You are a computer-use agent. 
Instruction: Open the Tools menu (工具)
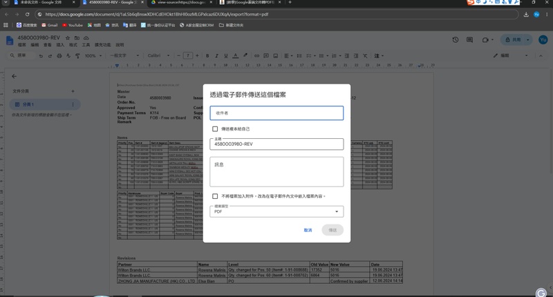click(x=86, y=45)
